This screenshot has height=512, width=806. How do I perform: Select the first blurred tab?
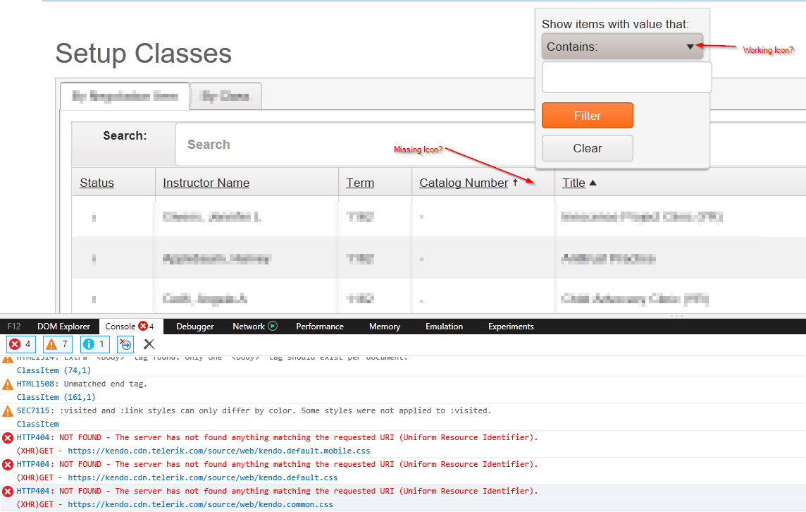[125, 96]
